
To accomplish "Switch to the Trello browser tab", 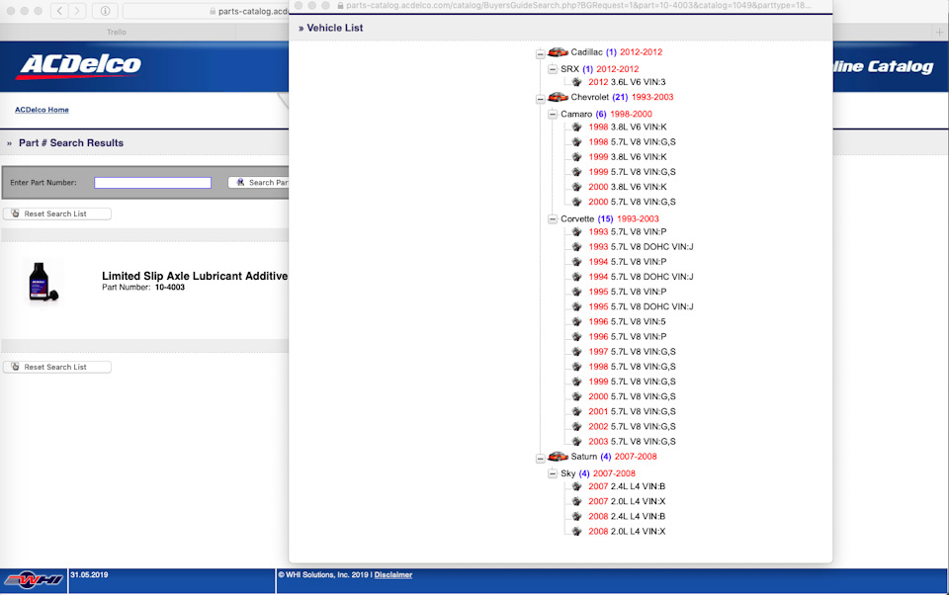I will [117, 32].
